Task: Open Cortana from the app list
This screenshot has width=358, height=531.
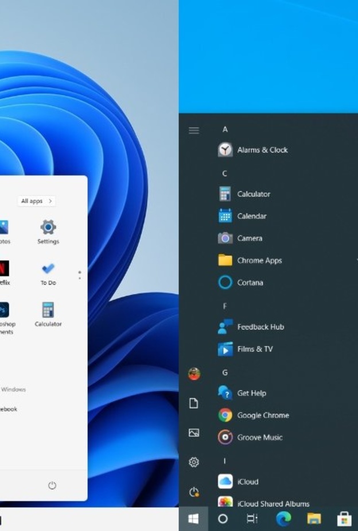Action: (x=250, y=283)
